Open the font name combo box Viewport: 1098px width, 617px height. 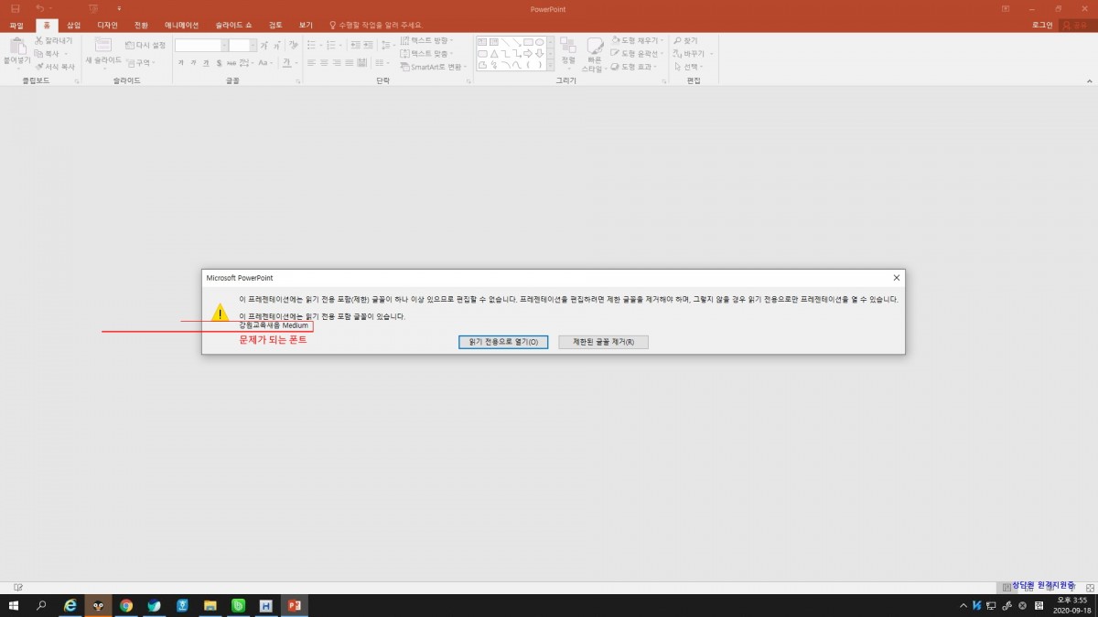pyautogui.click(x=200, y=45)
